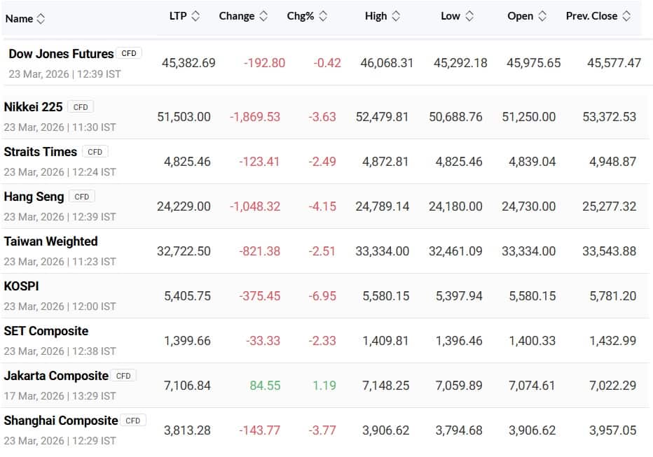Select Nikkei Chg% value -3.63
The width and height of the screenshot is (653, 457).
[x=322, y=117]
